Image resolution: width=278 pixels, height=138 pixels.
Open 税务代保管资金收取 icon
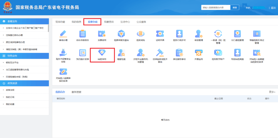pos(63,53)
